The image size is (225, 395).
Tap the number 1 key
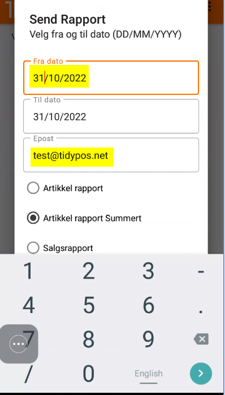[28, 271]
